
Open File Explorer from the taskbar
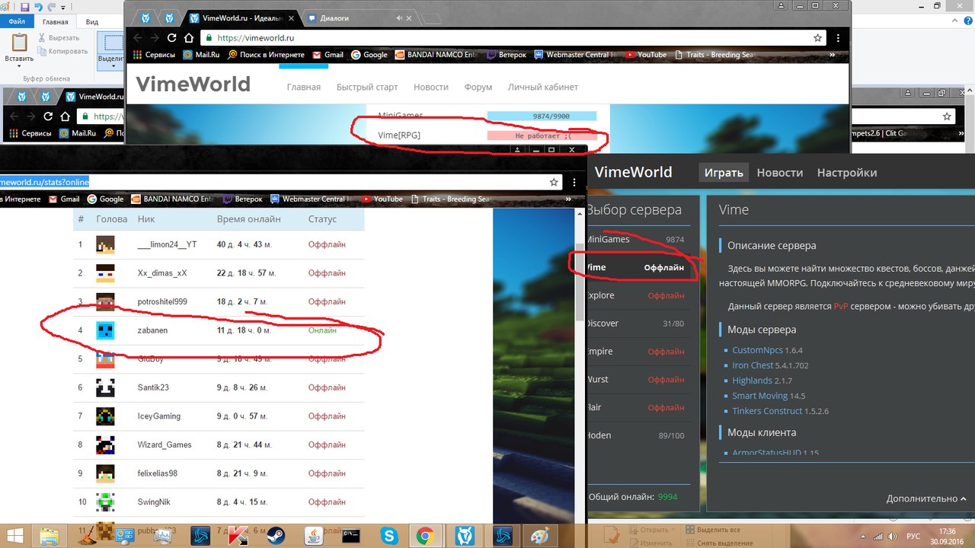coord(50,535)
